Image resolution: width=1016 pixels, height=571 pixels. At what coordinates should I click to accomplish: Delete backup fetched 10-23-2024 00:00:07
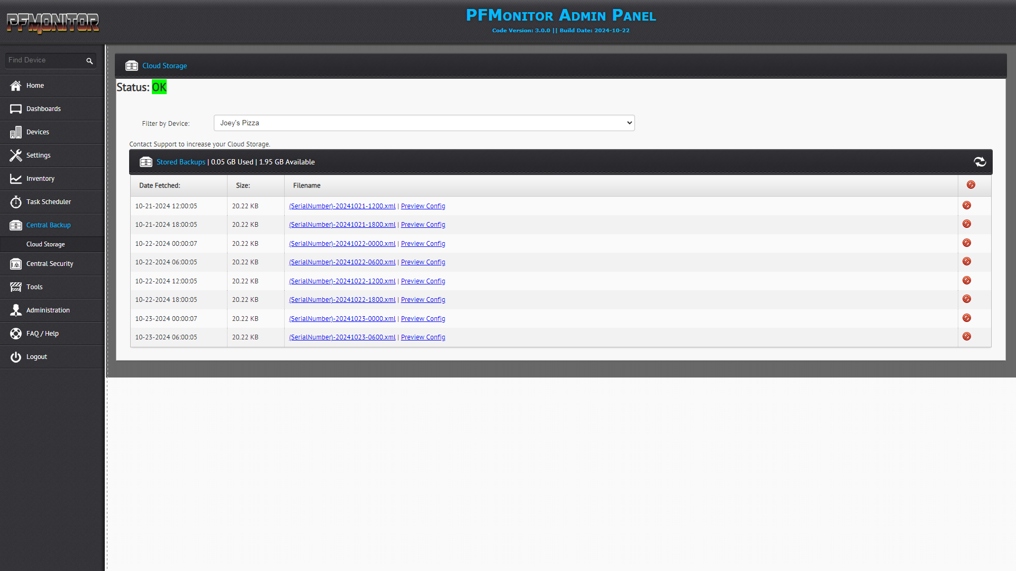tap(966, 318)
